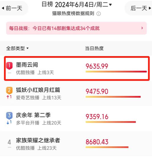Open 猫眼热度榜数据规则 rules link
Image resolution: width=152 pixels, height=160 pixels.
tap(73, 13)
